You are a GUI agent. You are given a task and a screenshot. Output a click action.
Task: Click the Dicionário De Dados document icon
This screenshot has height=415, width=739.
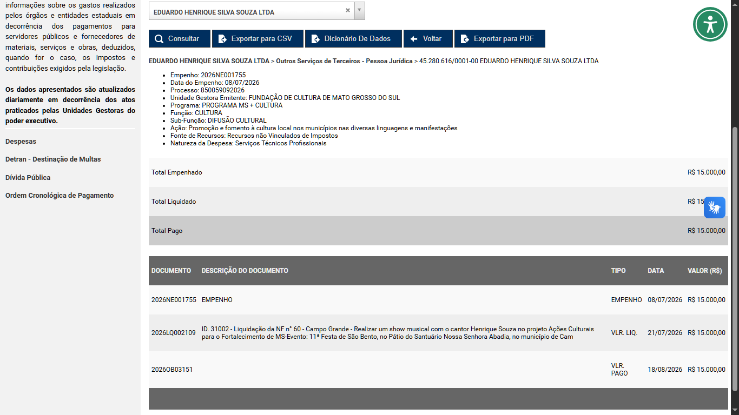[315, 39]
